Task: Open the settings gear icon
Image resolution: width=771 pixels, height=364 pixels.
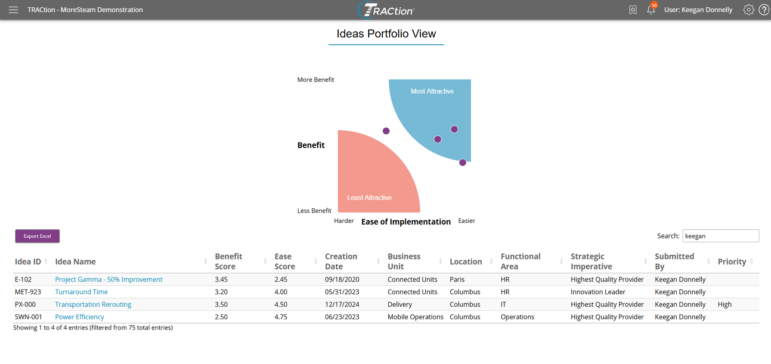Action: coord(748,10)
